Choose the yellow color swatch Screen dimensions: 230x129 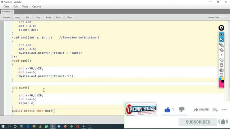coord(223,79)
